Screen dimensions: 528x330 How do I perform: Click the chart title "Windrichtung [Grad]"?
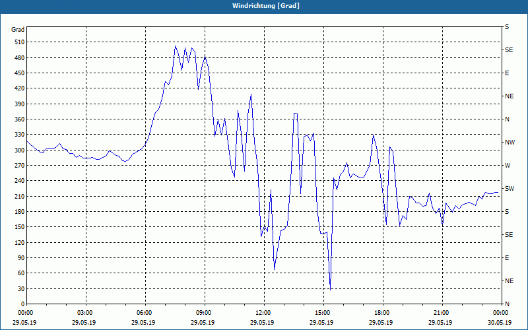pos(266,6)
